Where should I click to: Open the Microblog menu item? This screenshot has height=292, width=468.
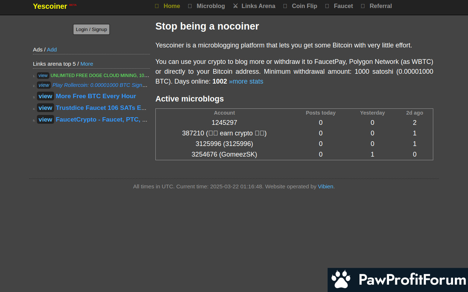tap(211, 6)
